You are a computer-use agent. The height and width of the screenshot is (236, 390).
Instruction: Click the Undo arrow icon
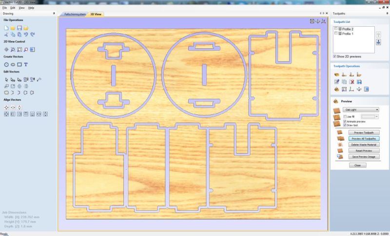click(x=25, y=35)
